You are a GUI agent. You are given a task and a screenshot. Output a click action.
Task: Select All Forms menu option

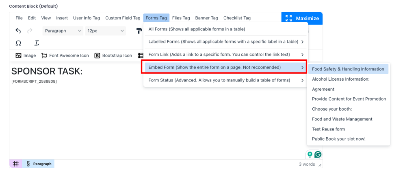[197, 29]
